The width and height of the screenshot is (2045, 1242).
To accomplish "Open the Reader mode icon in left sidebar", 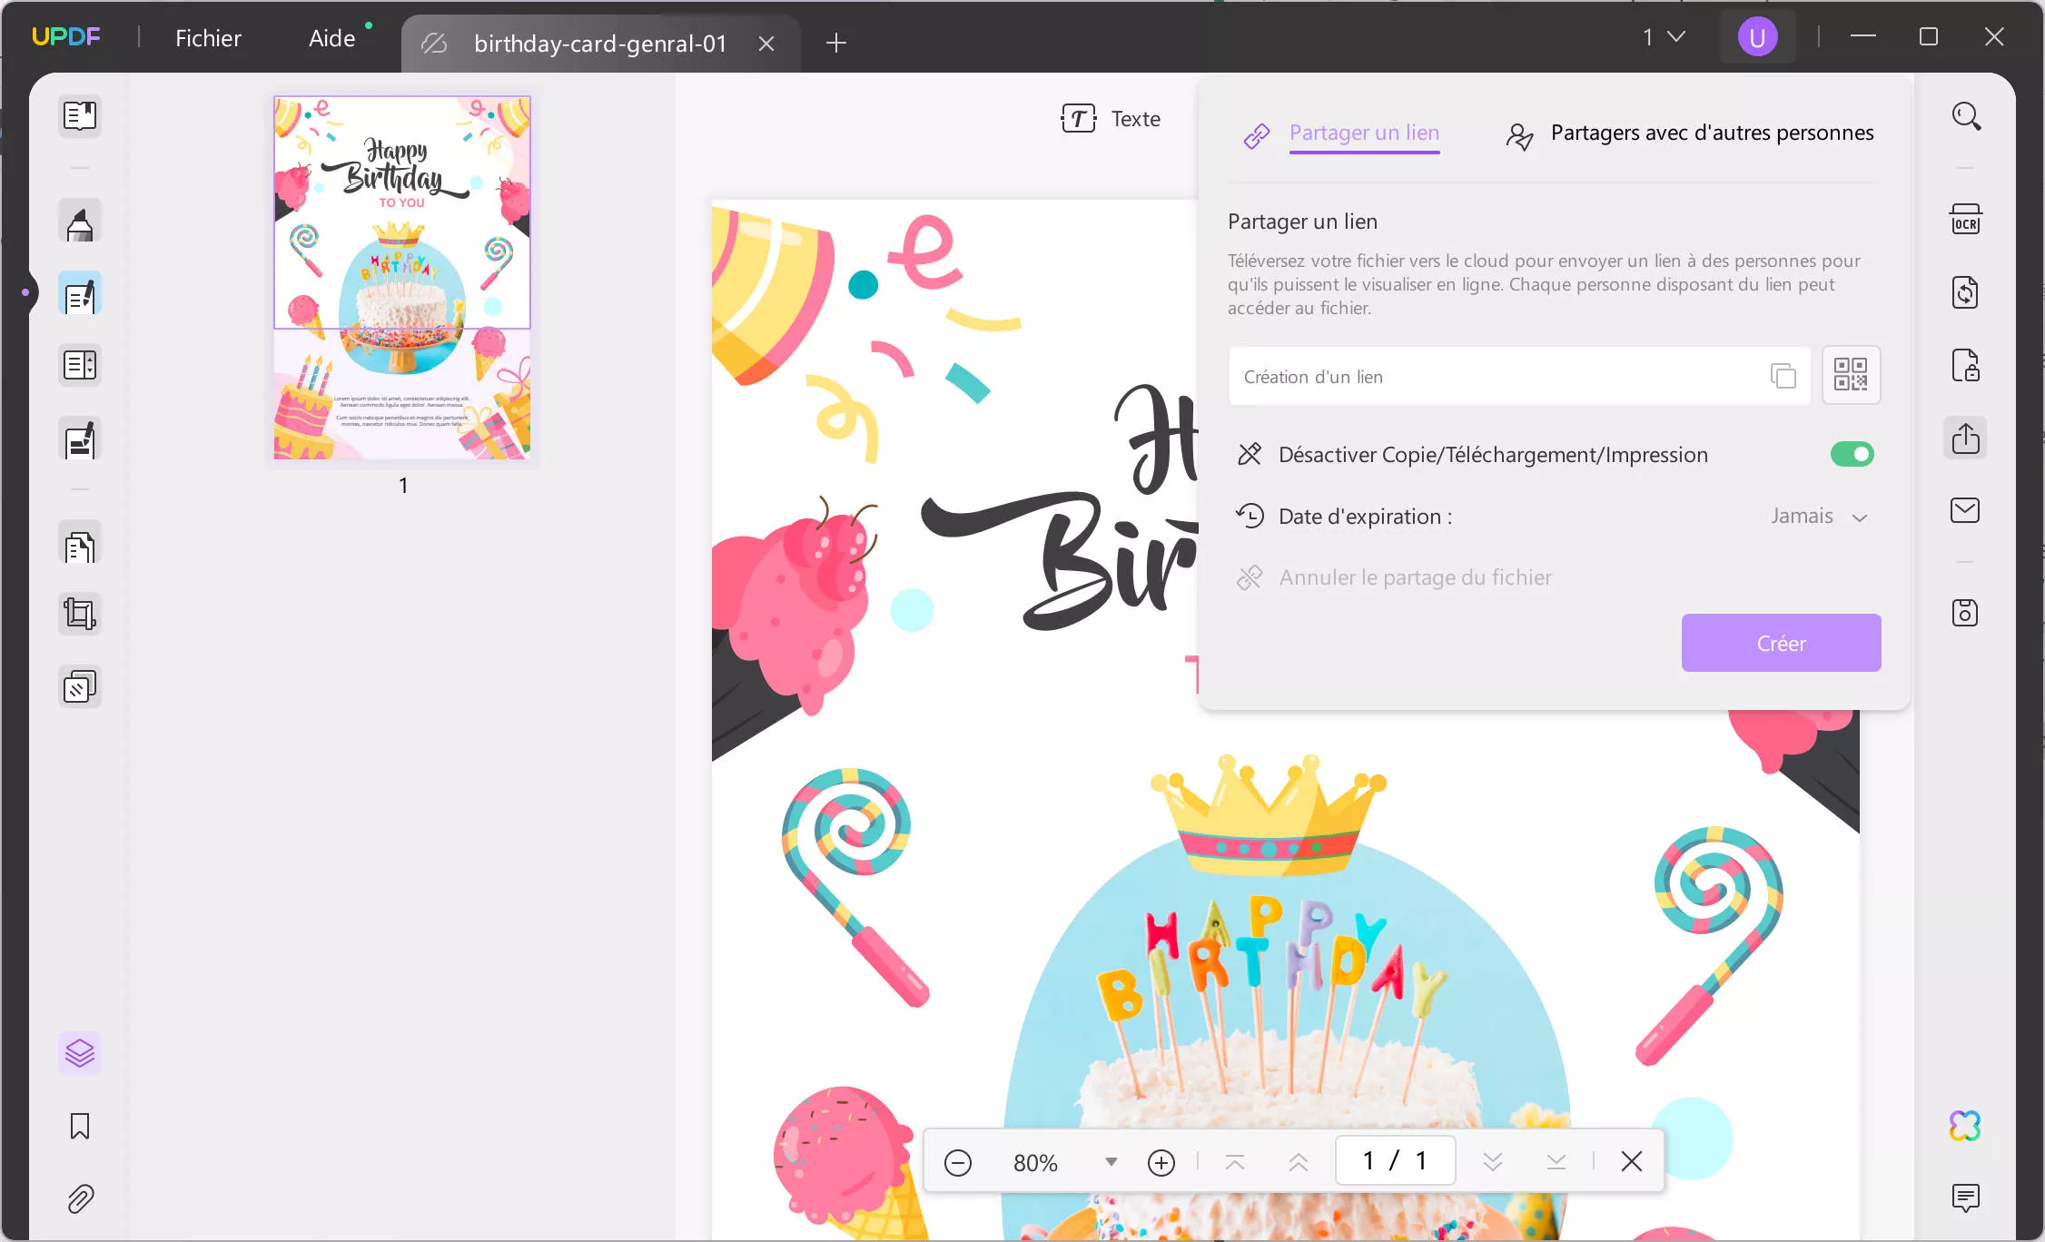I will tap(80, 116).
